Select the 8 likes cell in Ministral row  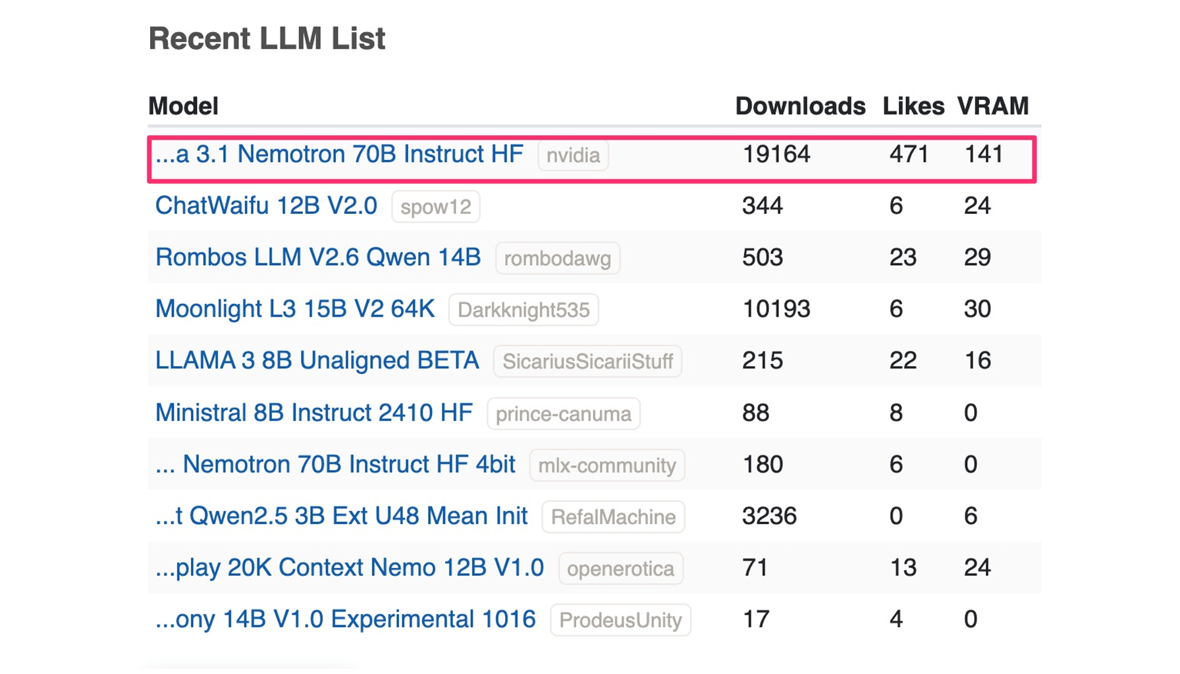[896, 413]
